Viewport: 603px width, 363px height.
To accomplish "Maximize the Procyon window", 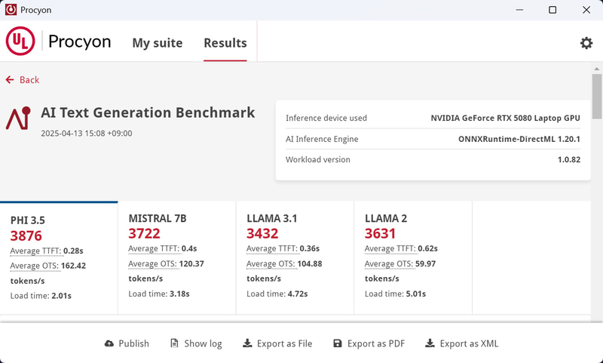I will (x=552, y=10).
